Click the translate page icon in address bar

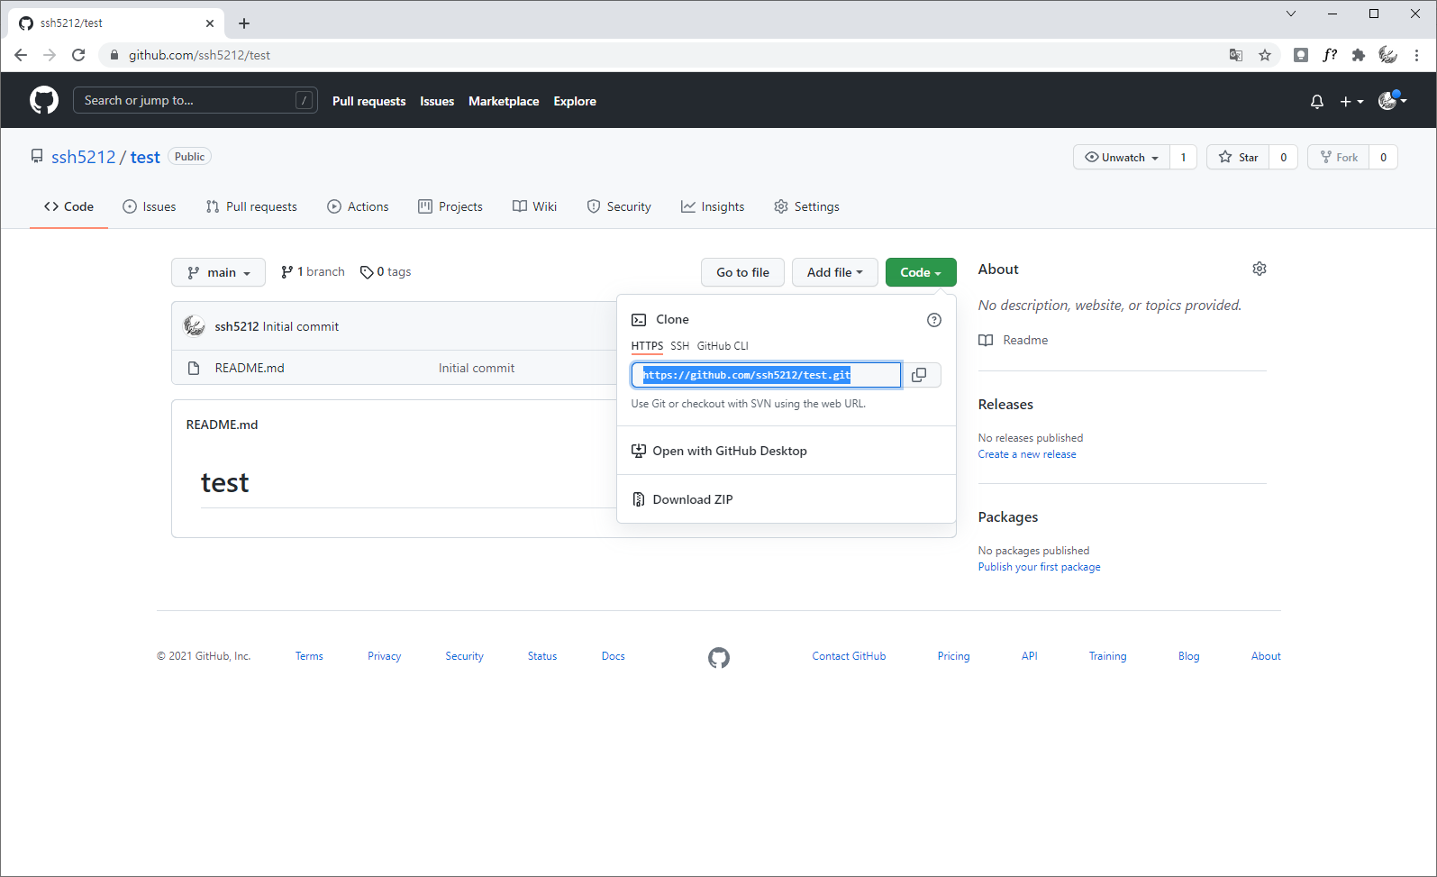coord(1236,55)
